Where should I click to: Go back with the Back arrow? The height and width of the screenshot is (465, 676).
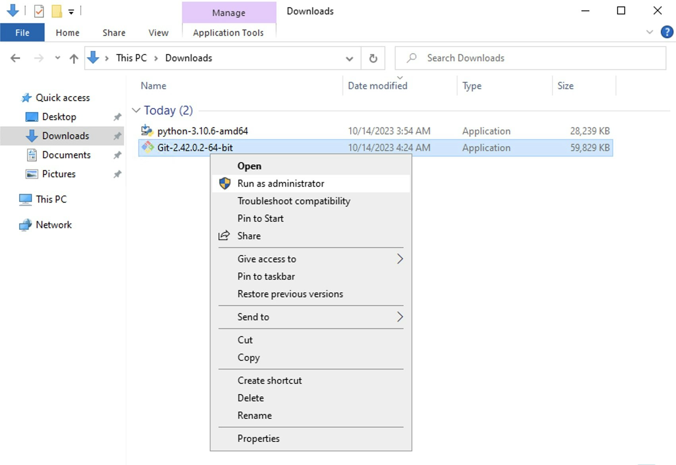[x=15, y=58]
